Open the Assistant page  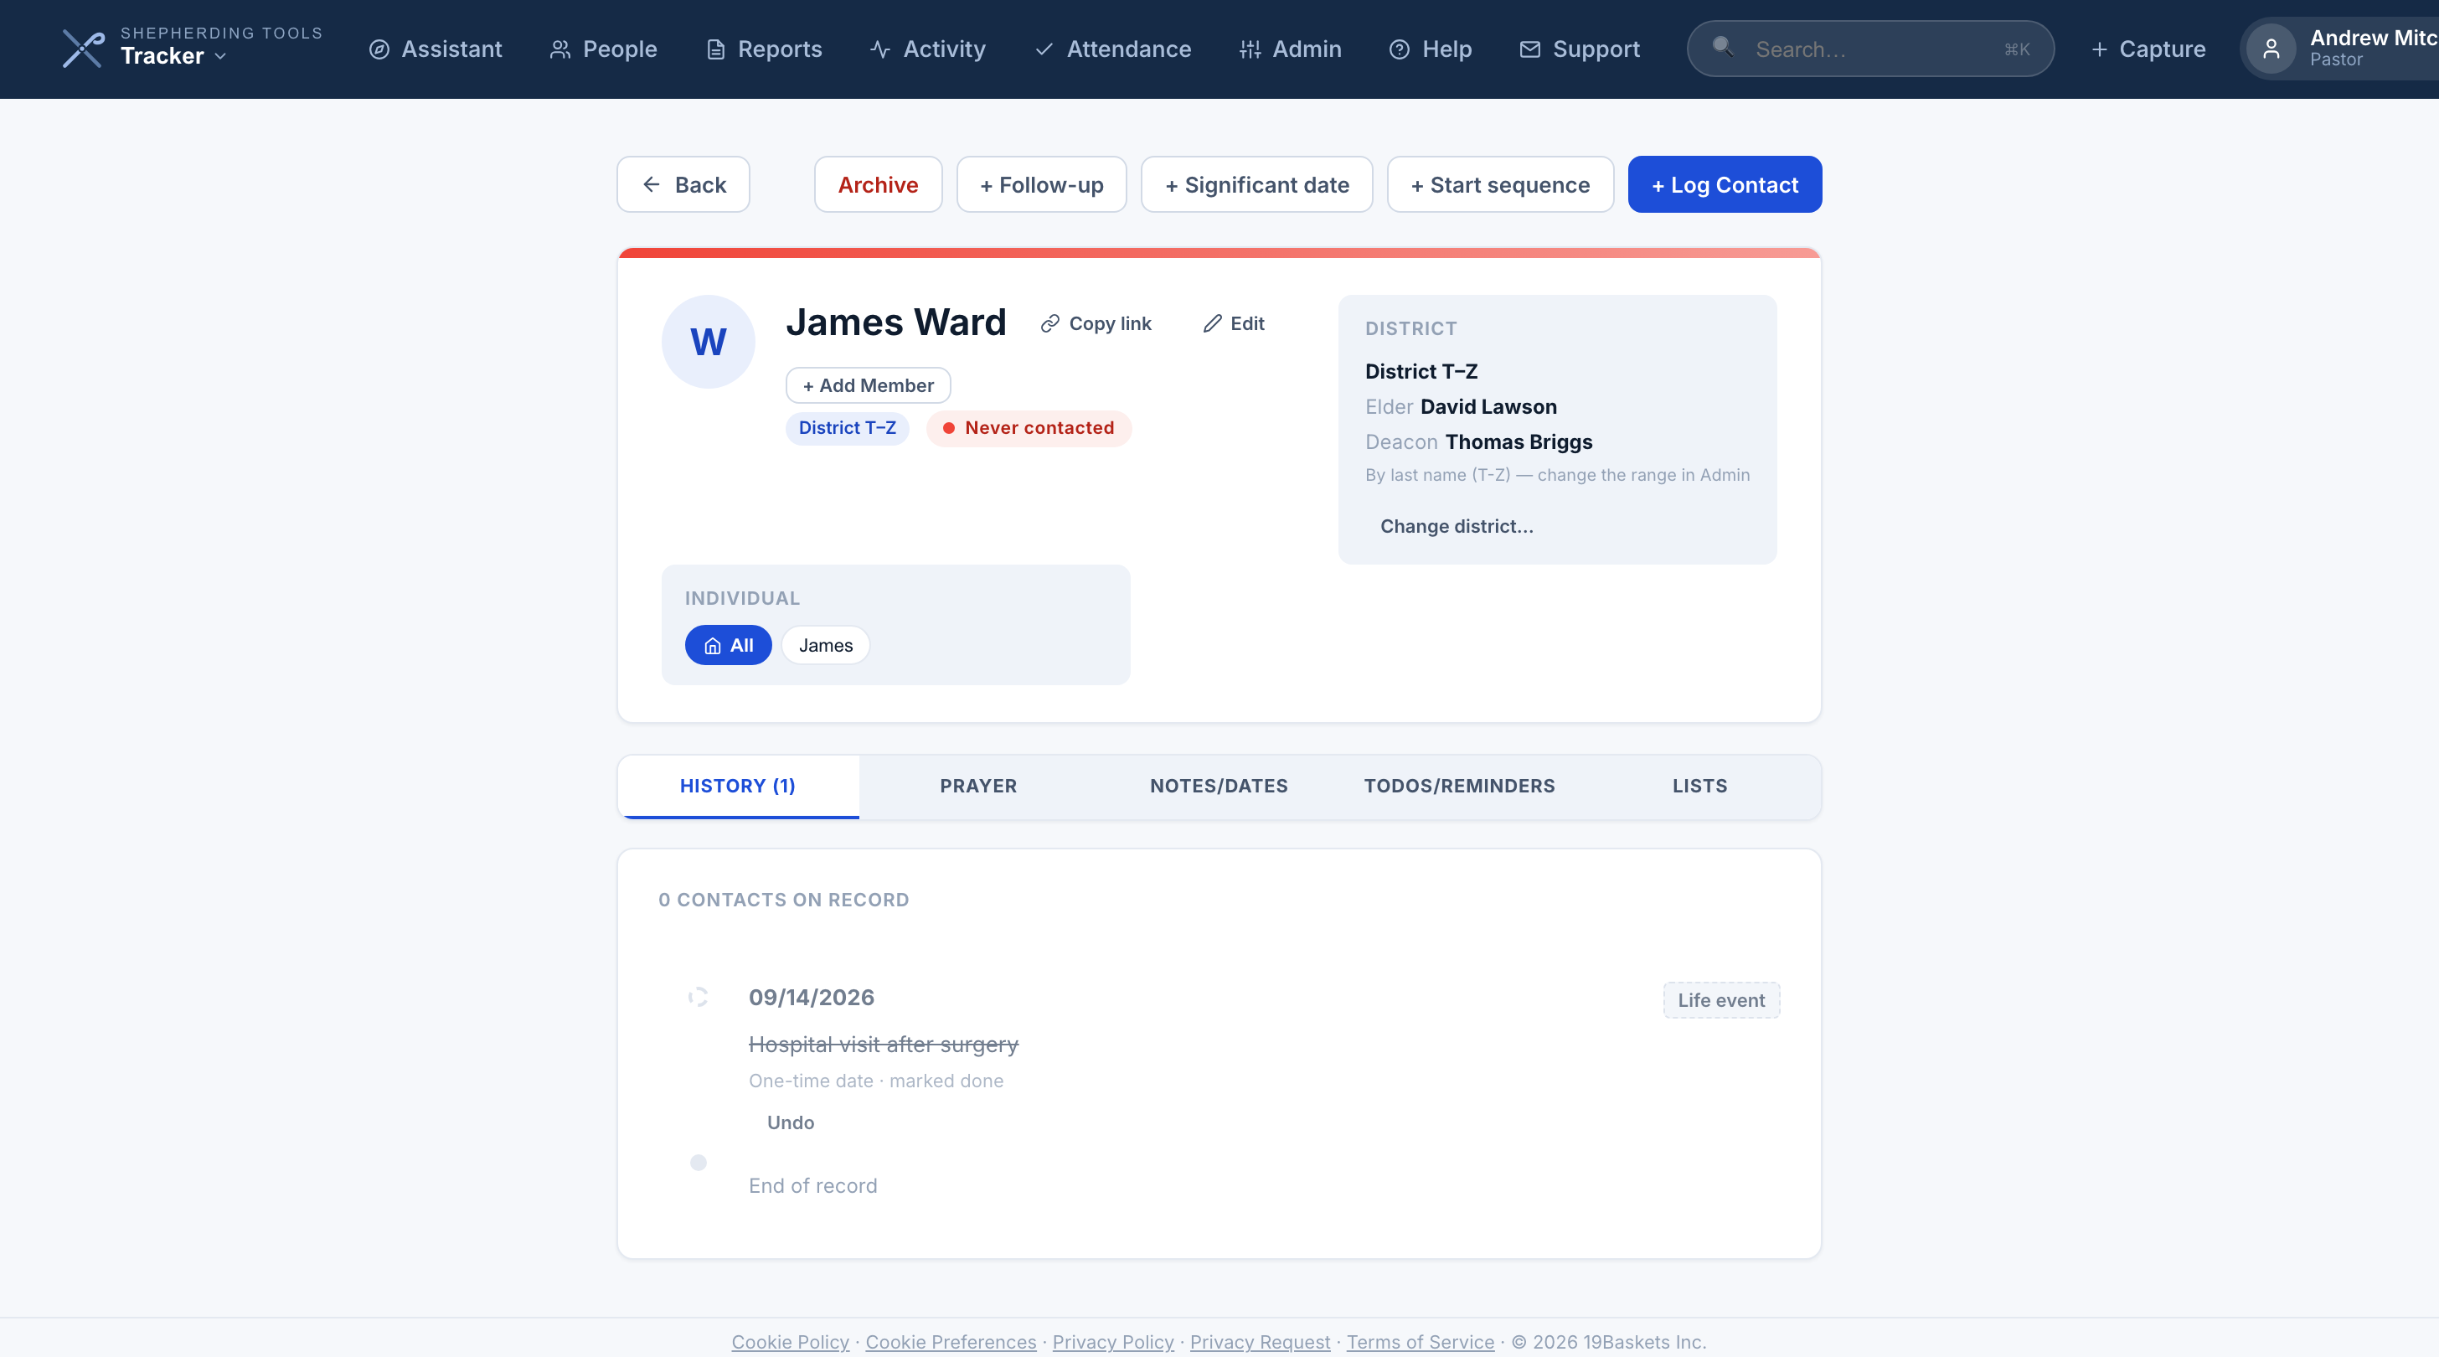(x=436, y=49)
